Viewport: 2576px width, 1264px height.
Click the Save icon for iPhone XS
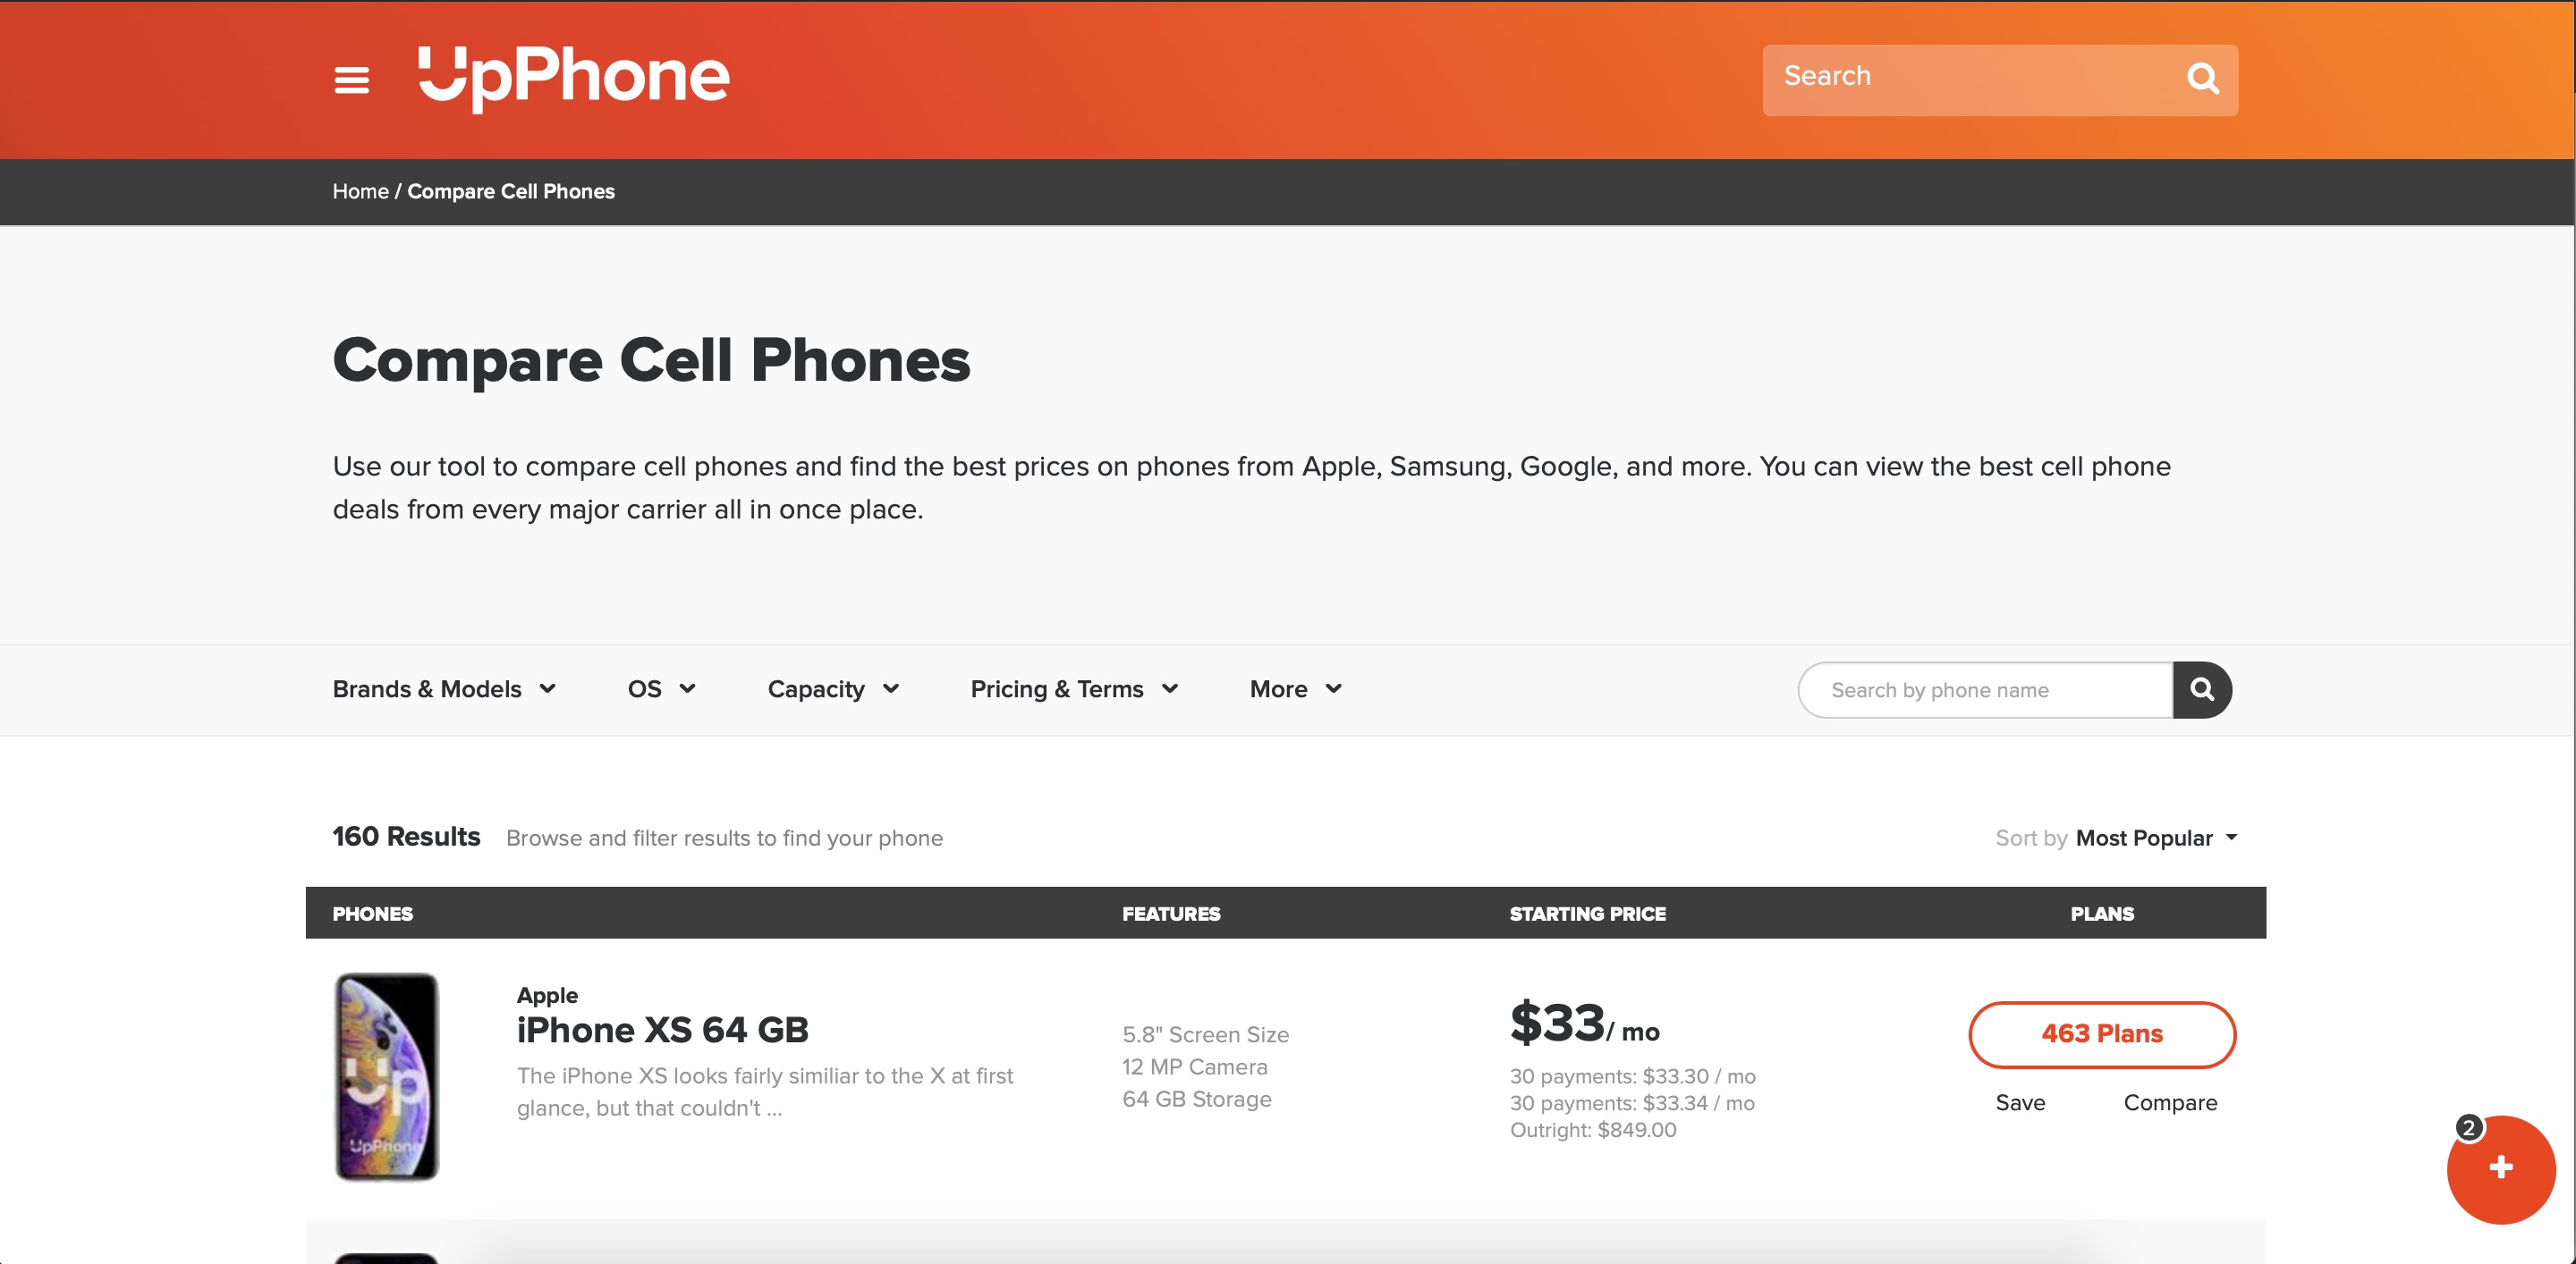(2016, 1101)
